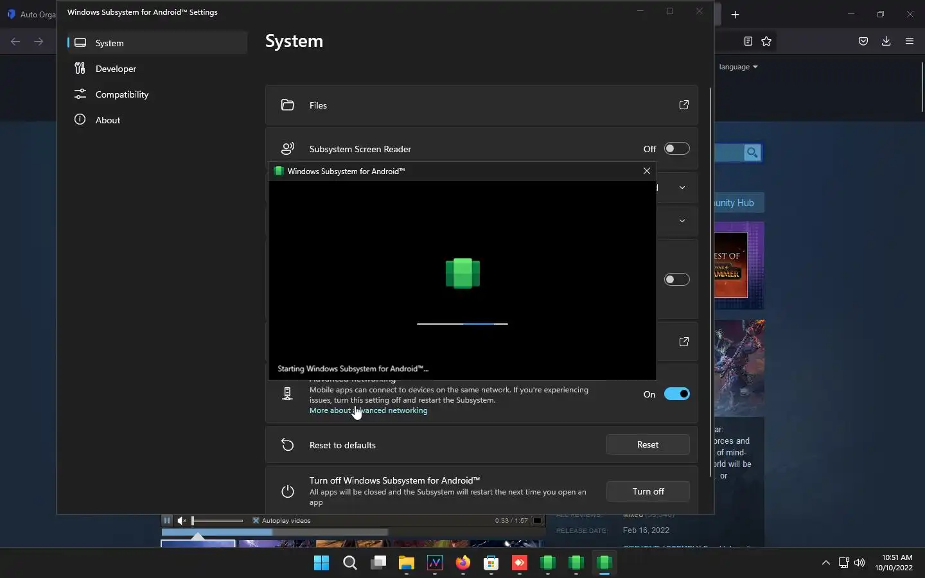Image resolution: width=925 pixels, height=578 pixels.
Task: Select the first highlighted Steam trailer thumbnail
Action: (198, 543)
